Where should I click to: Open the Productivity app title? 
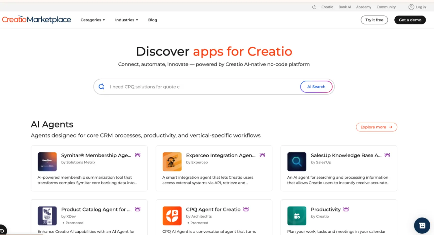[x=325, y=210]
